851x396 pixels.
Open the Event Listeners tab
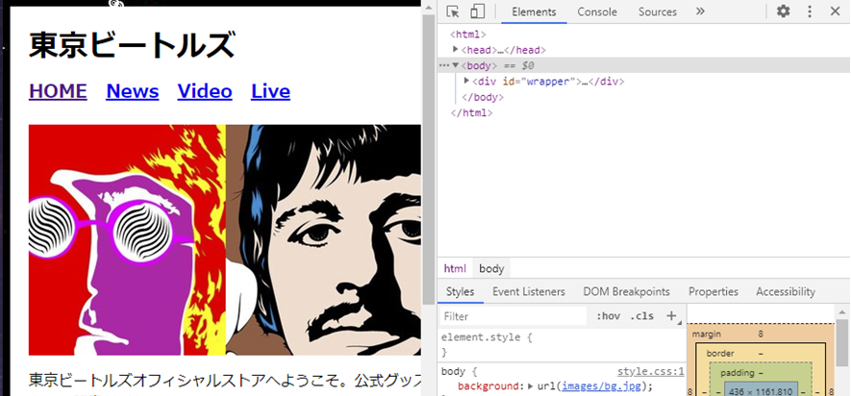529,292
